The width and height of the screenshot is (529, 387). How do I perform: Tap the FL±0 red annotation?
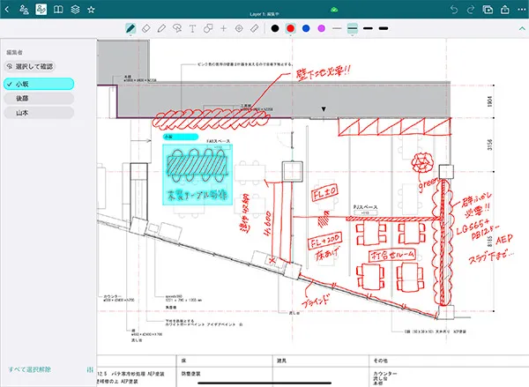click(x=324, y=193)
